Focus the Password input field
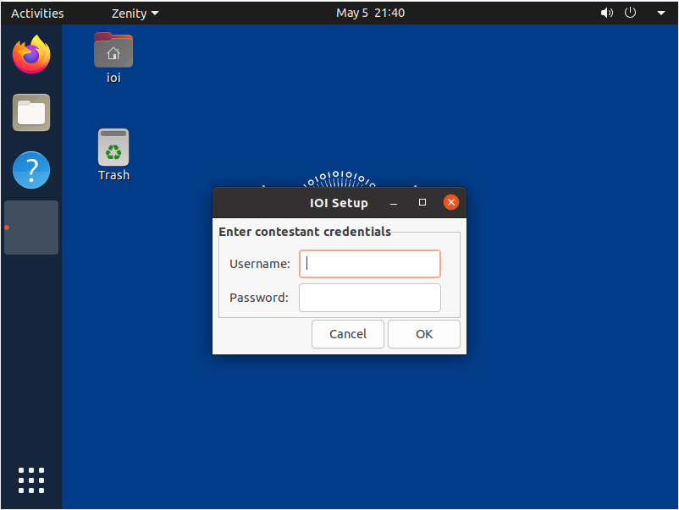The height and width of the screenshot is (510, 679). 370,297
